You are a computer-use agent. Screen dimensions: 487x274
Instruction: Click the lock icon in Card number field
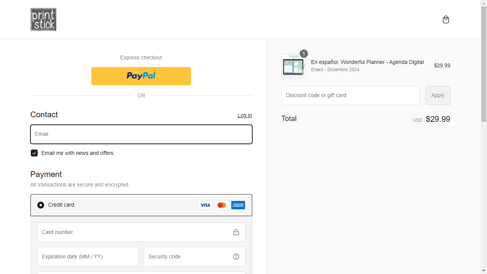coord(236,232)
